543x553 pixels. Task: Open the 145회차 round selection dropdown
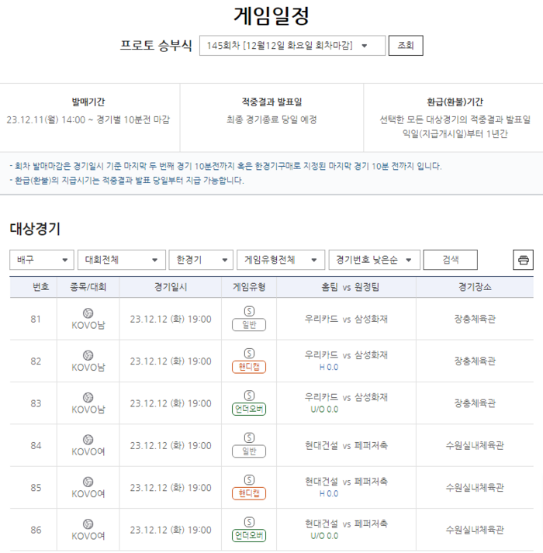292,46
